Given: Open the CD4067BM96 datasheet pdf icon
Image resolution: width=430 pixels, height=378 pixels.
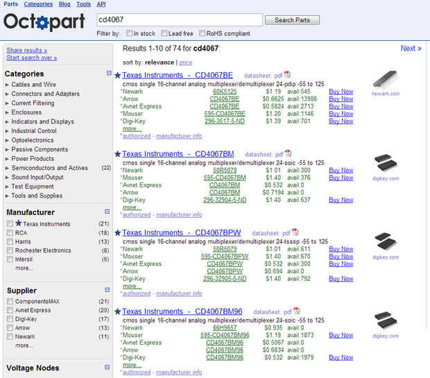Looking at the screenshot, I should click(x=296, y=311).
